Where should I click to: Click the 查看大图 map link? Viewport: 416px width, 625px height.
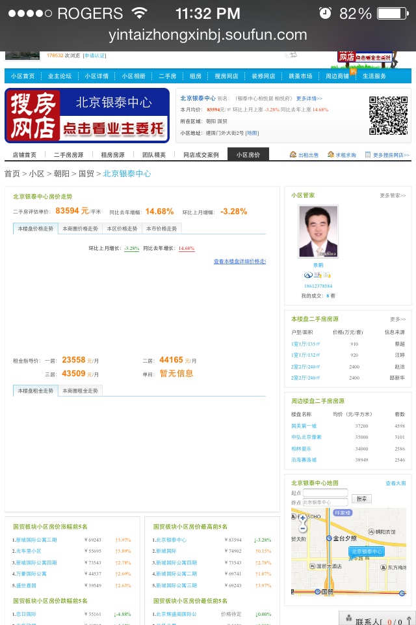click(396, 483)
